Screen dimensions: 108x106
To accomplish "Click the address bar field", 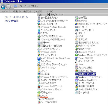I will point(61,6).
